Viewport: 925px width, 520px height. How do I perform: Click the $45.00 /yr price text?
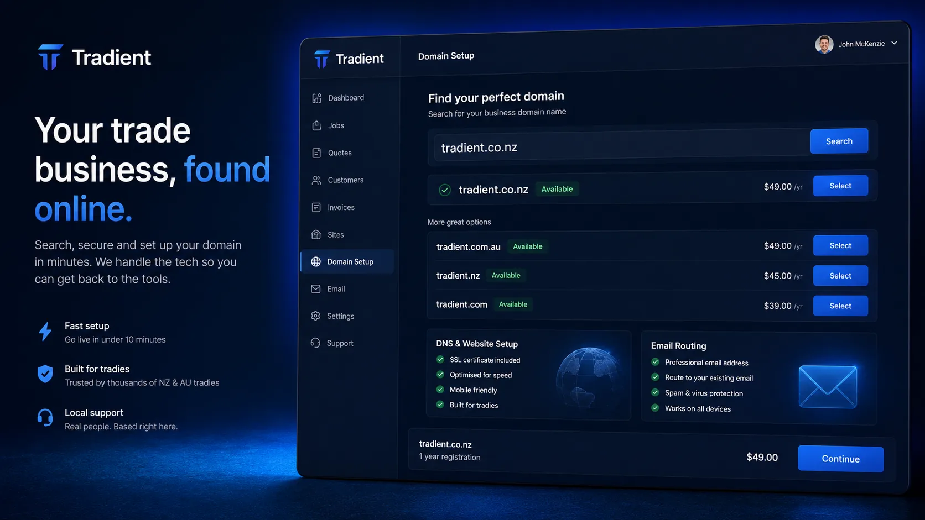click(x=783, y=276)
